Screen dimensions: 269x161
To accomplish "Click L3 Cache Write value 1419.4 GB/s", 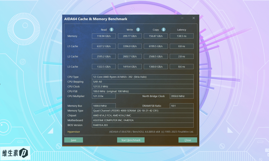I will tap(130, 66).
